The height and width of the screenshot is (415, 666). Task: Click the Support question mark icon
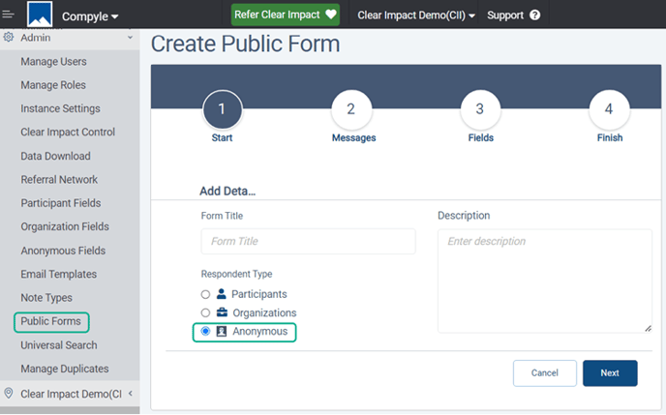(x=535, y=15)
